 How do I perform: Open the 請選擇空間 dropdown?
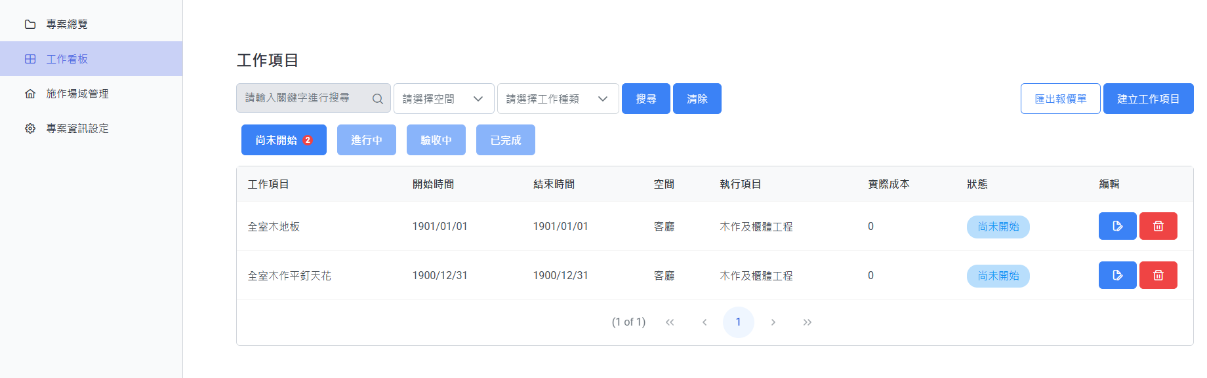[x=443, y=99]
